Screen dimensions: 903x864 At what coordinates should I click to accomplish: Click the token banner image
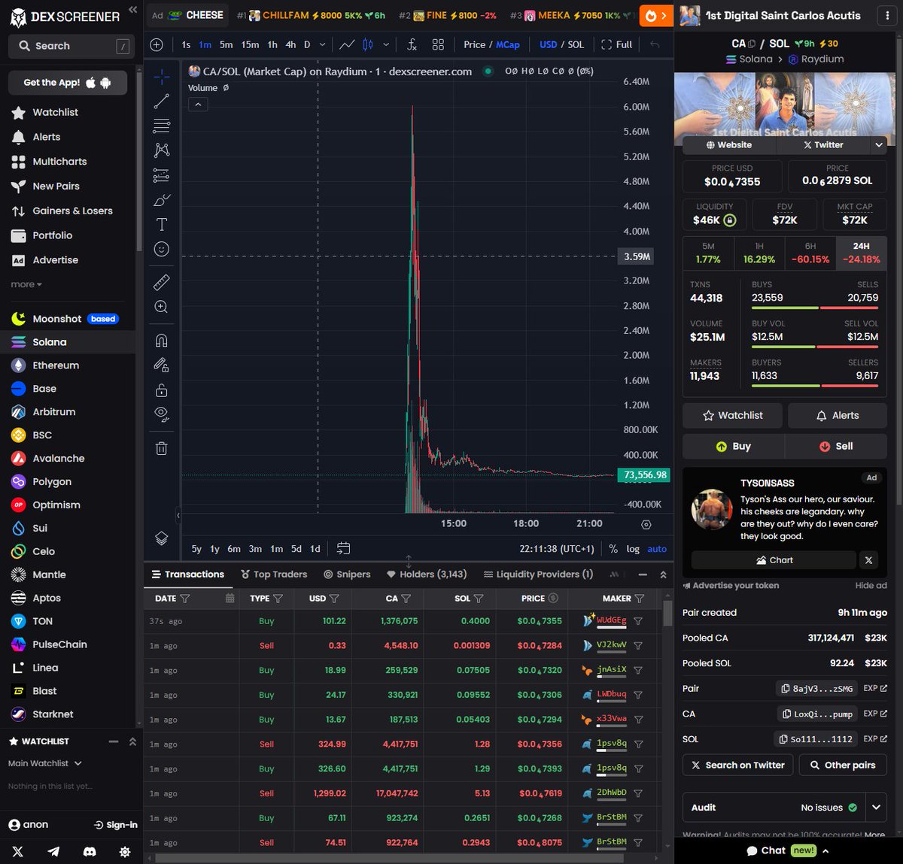point(785,105)
